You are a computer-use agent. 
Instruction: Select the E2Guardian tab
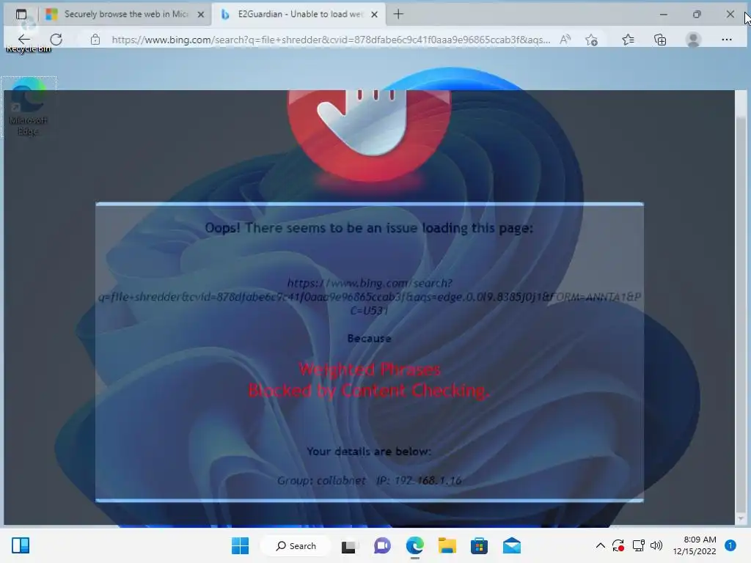click(299, 15)
